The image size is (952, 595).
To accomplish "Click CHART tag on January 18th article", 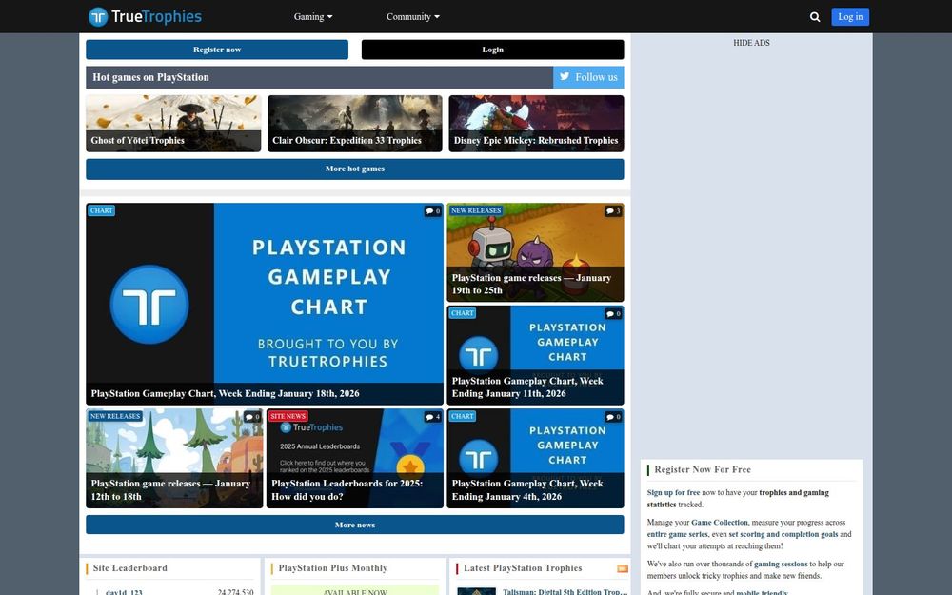I will tap(102, 210).
